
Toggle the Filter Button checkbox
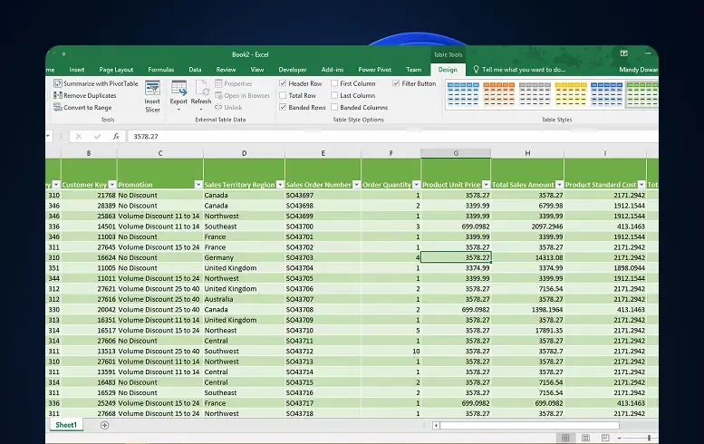pos(396,83)
